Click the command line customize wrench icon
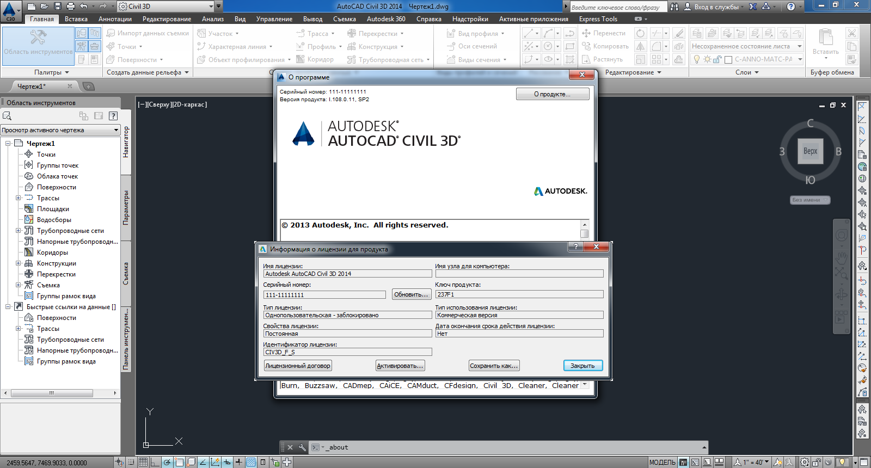Screen dimensions: 871x468 (x=302, y=447)
